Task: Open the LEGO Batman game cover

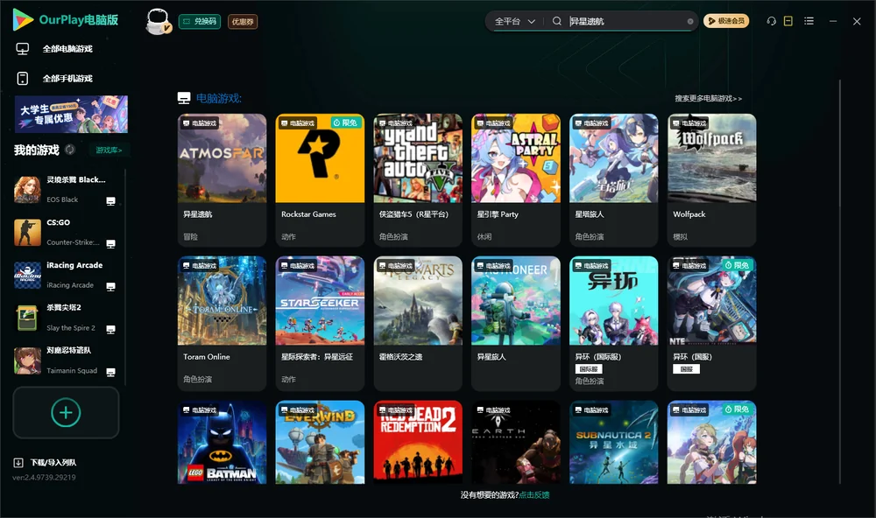Action: pyautogui.click(x=222, y=443)
